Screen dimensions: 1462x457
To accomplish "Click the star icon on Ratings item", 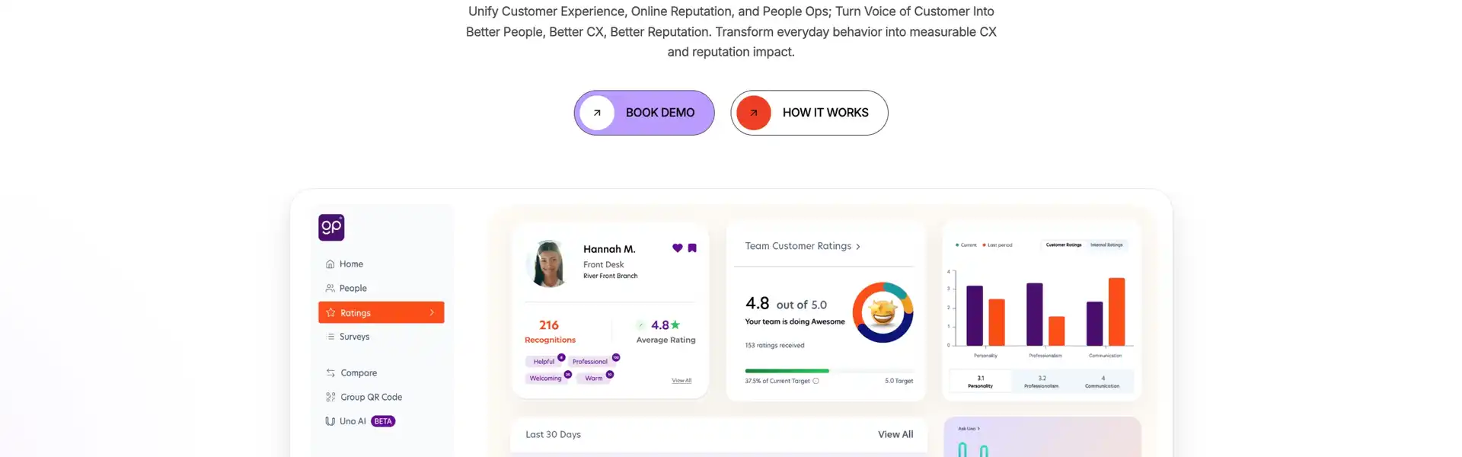I will tap(330, 312).
